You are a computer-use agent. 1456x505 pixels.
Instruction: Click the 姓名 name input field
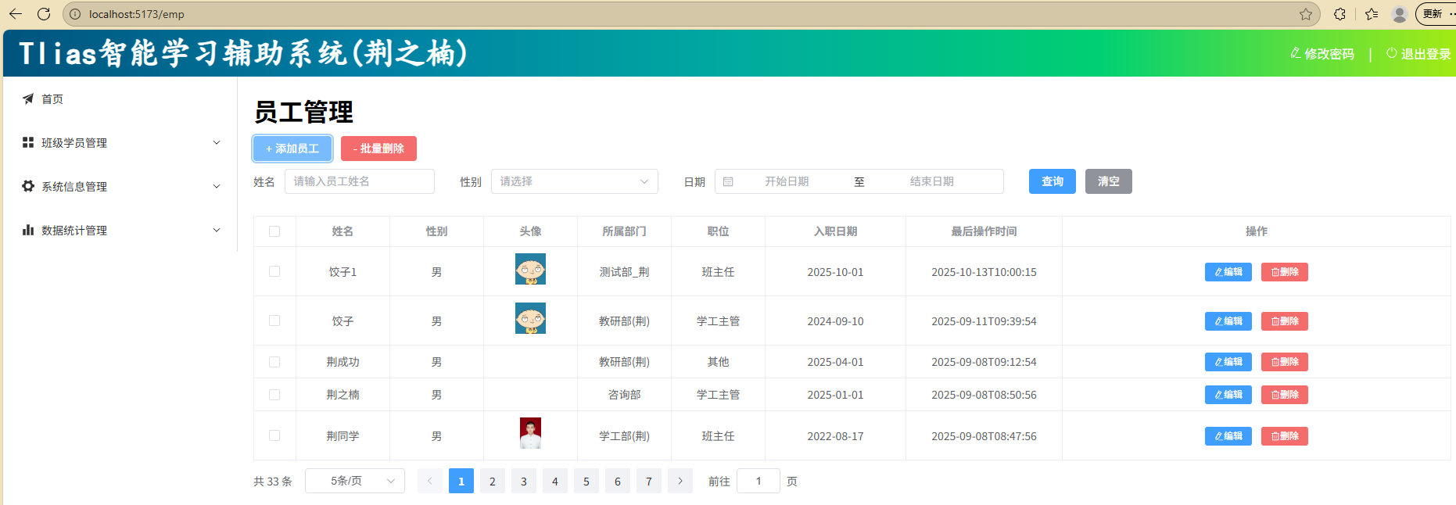coord(359,181)
